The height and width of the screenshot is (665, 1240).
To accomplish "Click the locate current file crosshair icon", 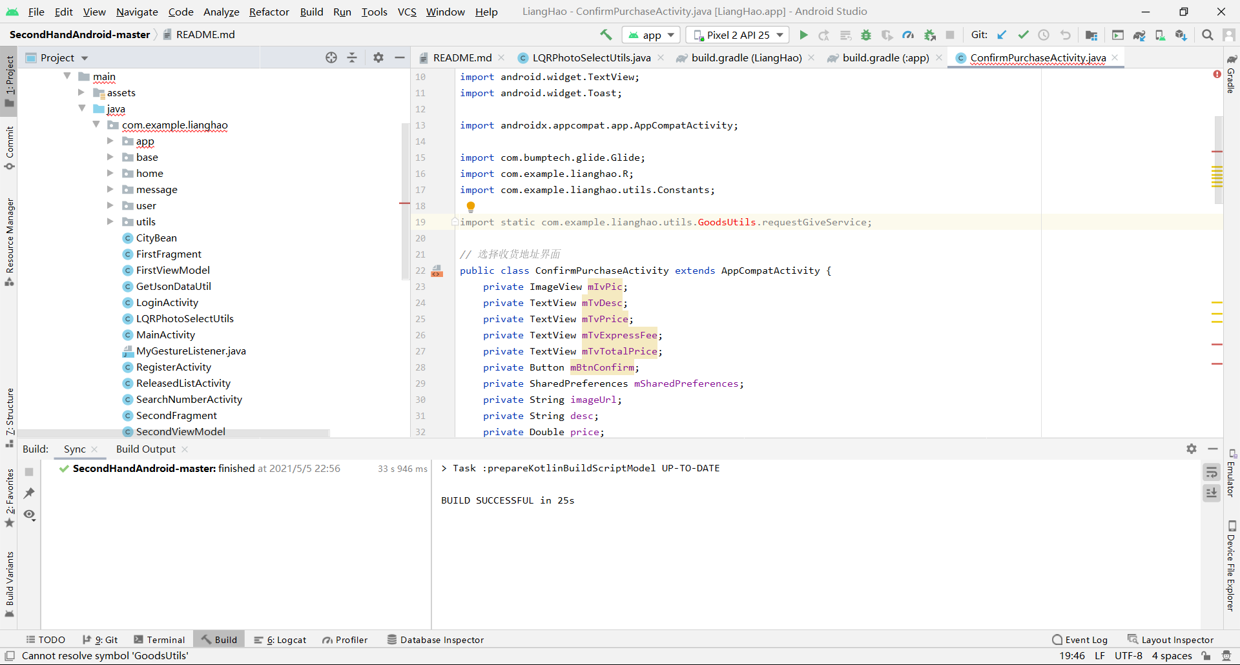I will pyautogui.click(x=331, y=57).
